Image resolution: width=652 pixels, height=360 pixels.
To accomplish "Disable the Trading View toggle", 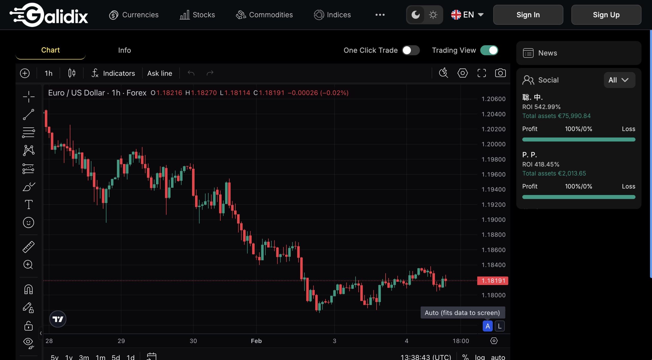I will click(489, 50).
